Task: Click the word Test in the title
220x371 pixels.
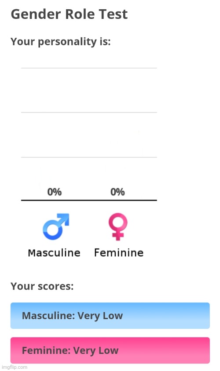Action: (x=113, y=14)
